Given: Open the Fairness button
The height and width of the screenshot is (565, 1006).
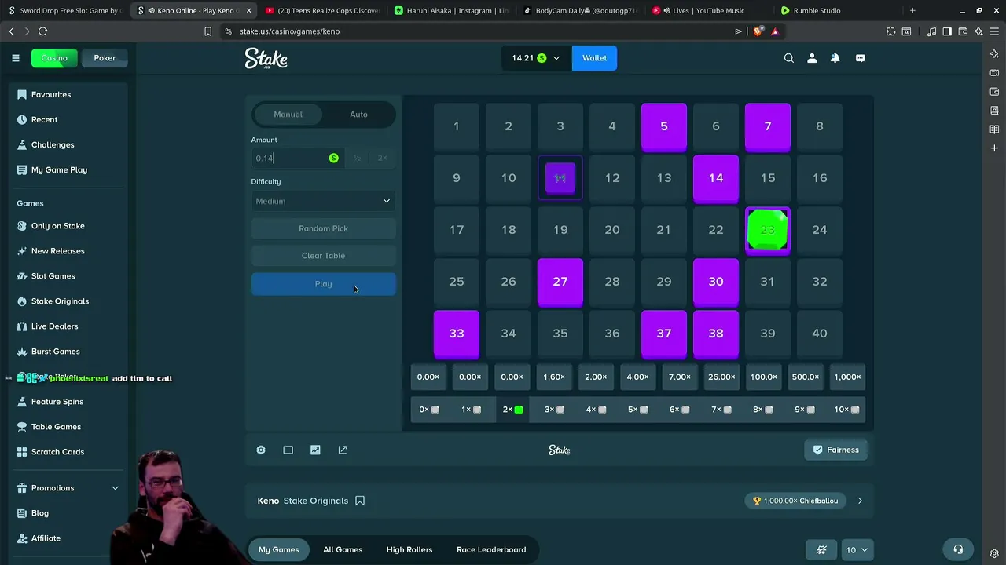Looking at the screenshot, I should 835,450.
